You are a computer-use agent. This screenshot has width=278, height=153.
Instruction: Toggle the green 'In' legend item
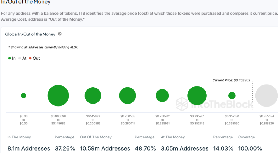[12, 58]
